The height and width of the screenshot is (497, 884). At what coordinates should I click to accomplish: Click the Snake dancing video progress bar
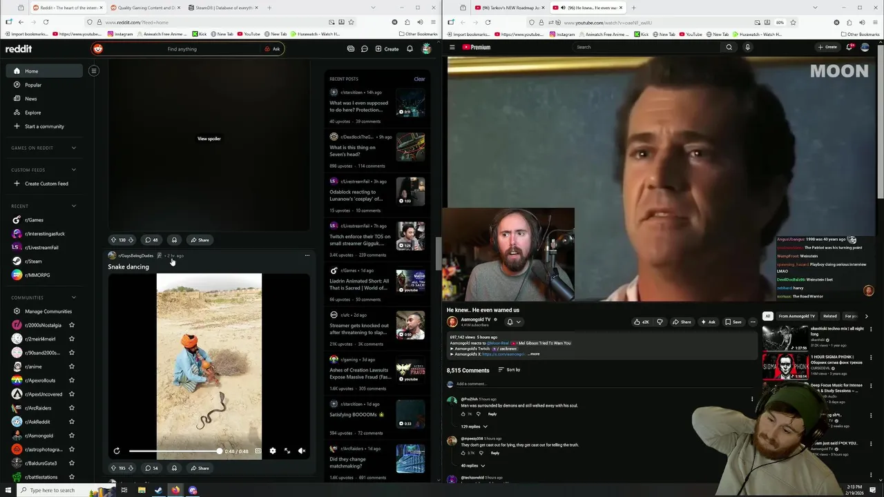(x=175, y=451)
